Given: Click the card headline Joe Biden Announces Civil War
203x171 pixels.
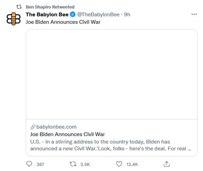Looking at the screenshot, I should coord(68,134).
